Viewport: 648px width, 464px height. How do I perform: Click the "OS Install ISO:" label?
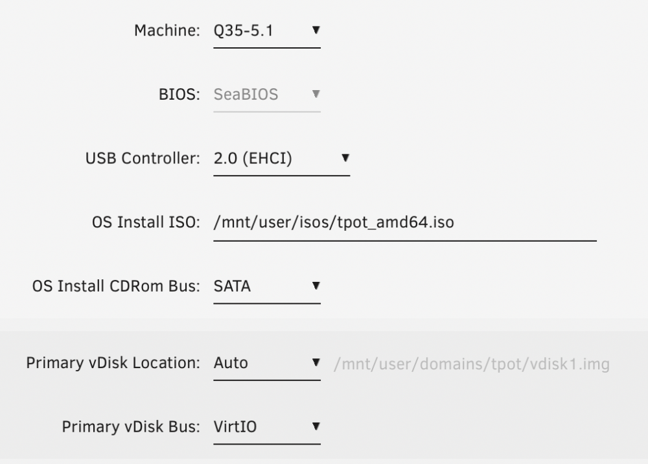tap(146, 222)
